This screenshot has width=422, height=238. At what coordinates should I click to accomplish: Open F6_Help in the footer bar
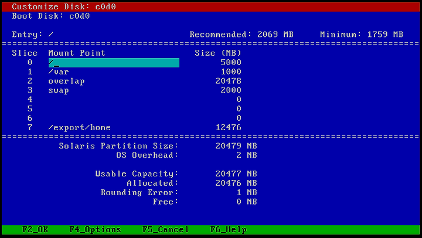[228, 230]
